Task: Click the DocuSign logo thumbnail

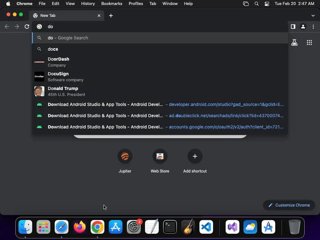Action: click(x=39, y=77)
